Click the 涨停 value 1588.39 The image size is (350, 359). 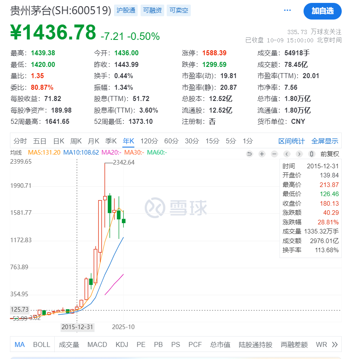pos(214,53)
